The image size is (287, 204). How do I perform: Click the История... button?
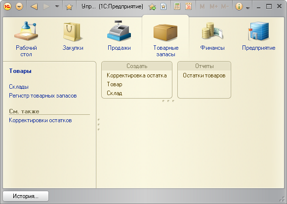(26, 196)
